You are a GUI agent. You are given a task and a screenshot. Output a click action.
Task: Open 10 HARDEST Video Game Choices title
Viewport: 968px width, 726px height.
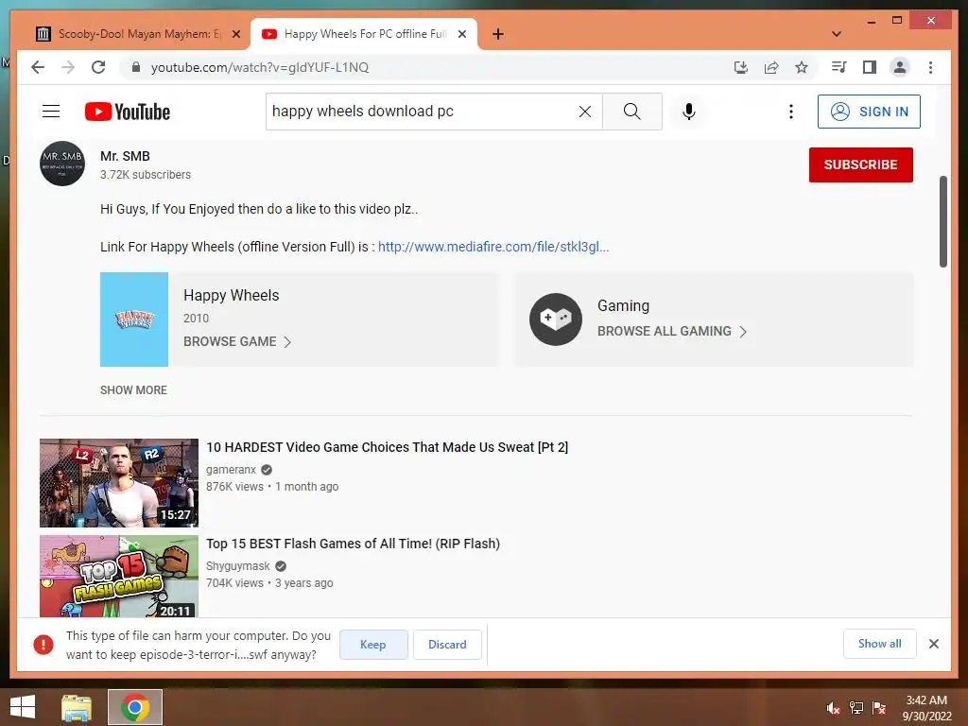click(387, 447)
